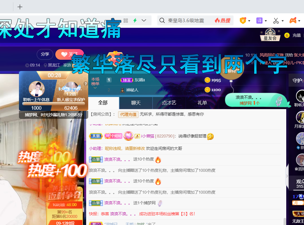Open the 星友会 badge
The image size is (304, 225).
(270, 35)
